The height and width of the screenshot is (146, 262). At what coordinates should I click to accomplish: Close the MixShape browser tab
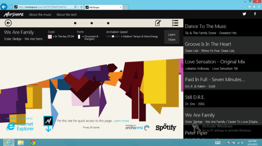pos(120,7)
